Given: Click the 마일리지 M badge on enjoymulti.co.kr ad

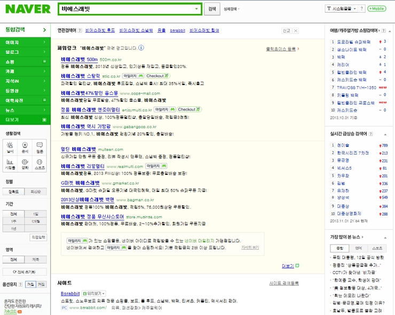Looking at the screenshot, I should click(x=165, y=110).
